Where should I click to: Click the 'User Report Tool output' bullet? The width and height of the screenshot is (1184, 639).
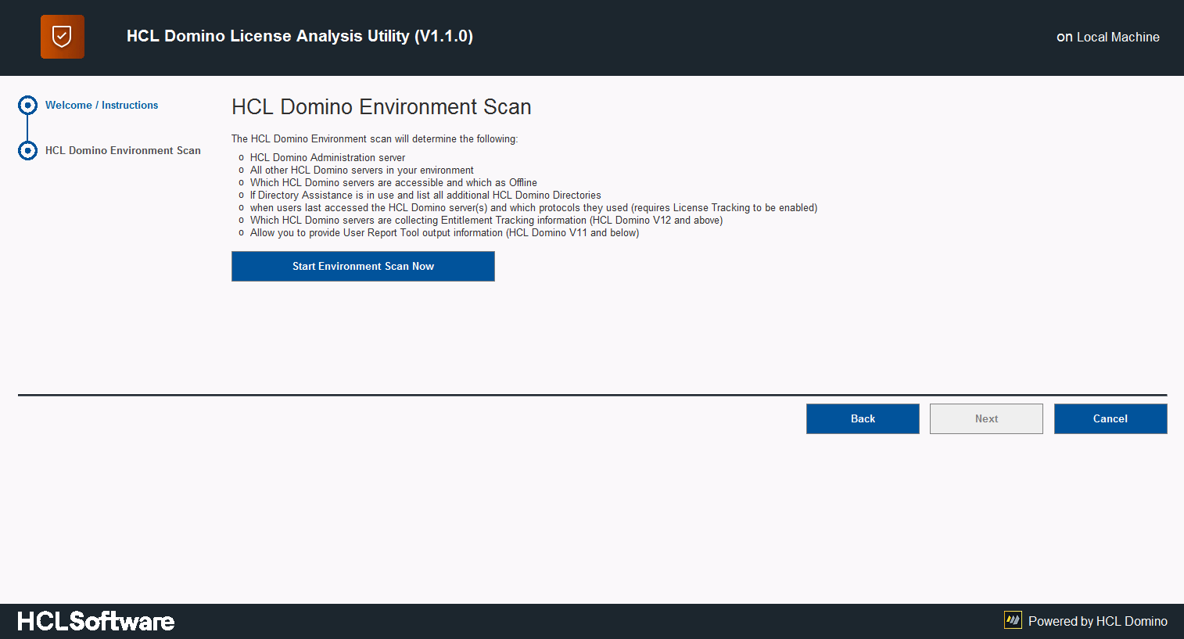coord(444,232)
